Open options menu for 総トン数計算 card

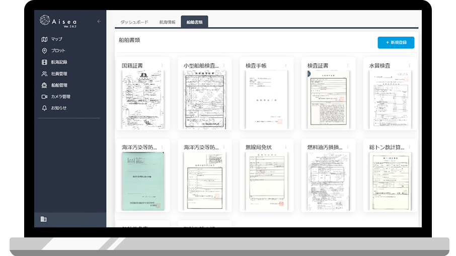coord(410,147)
